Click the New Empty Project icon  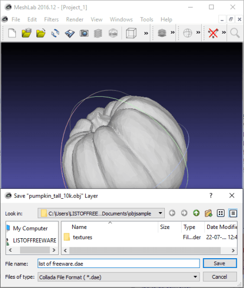[x=12, y=33]
